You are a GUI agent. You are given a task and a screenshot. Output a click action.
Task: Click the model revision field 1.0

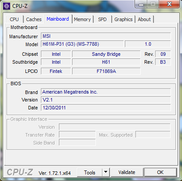point(148,44)
